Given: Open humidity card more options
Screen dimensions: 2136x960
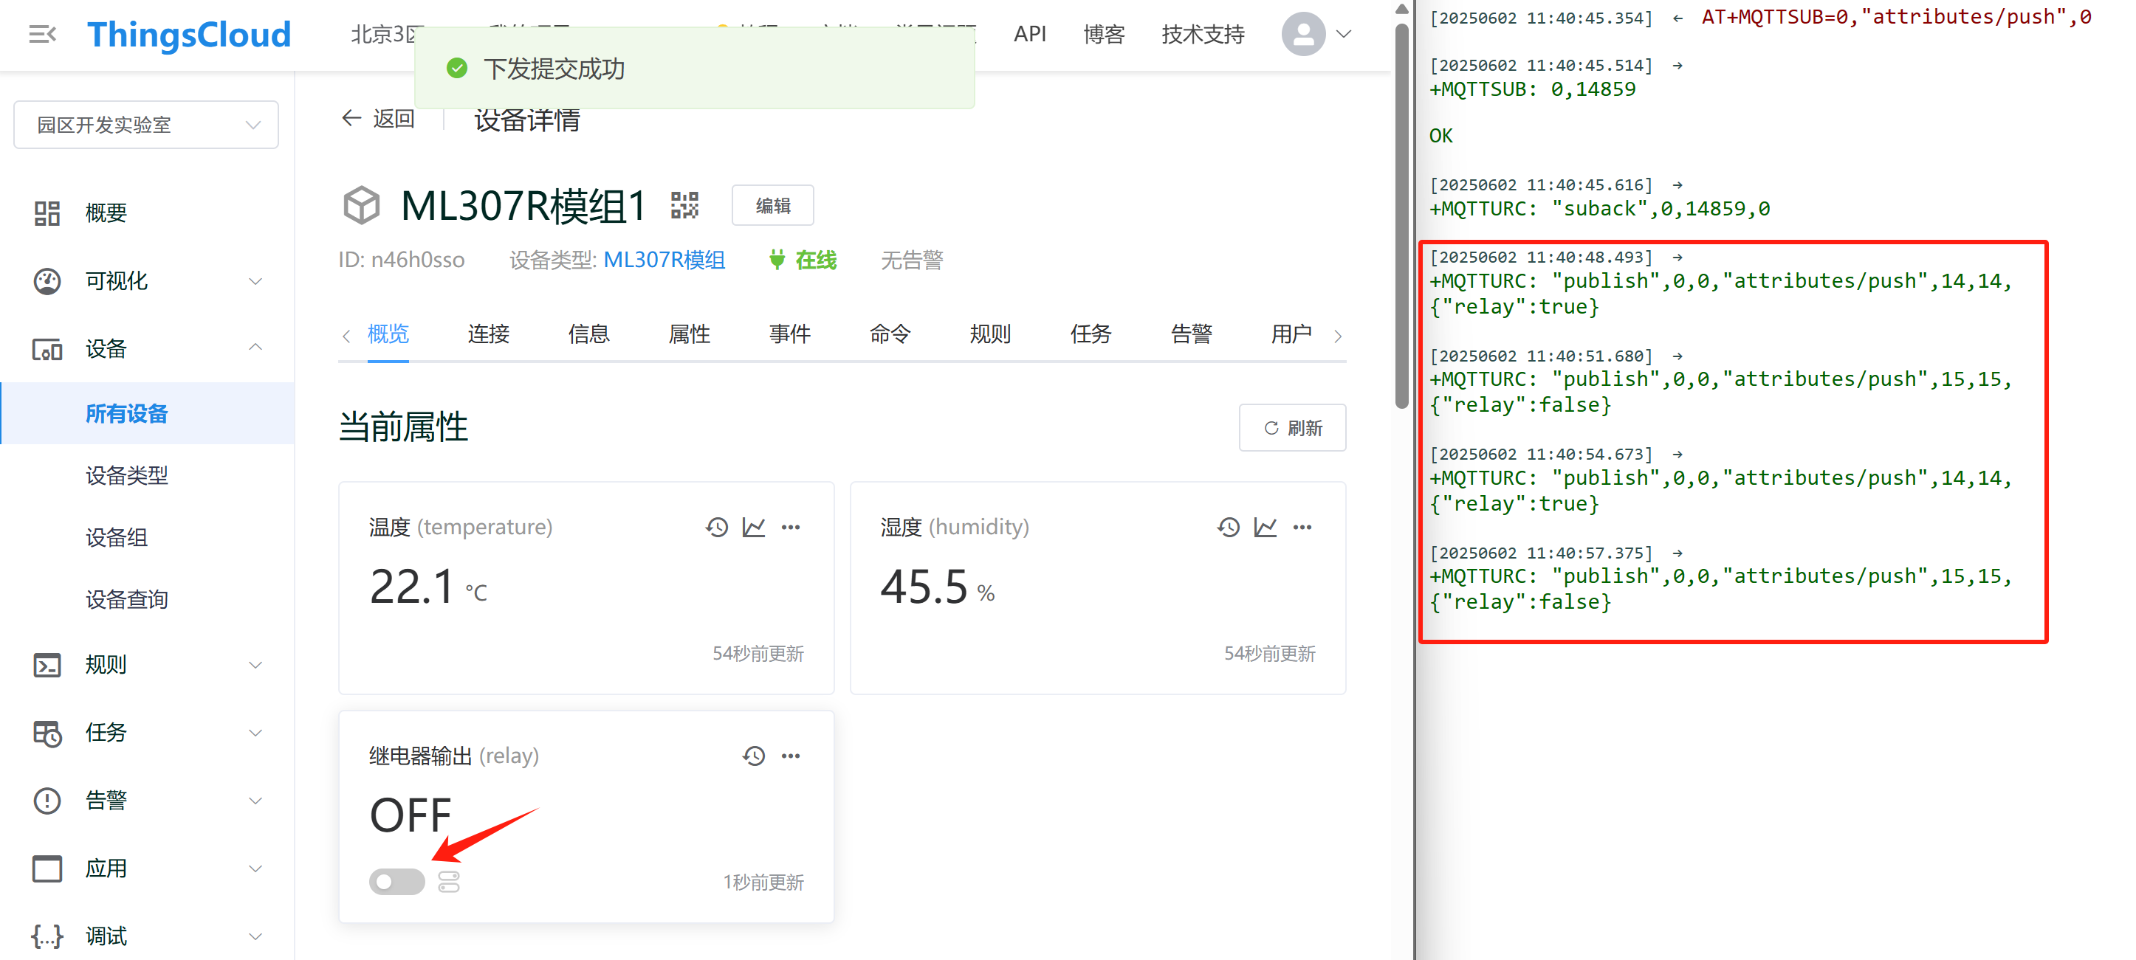Looking at the screenshot, I should coord(1302,528).
